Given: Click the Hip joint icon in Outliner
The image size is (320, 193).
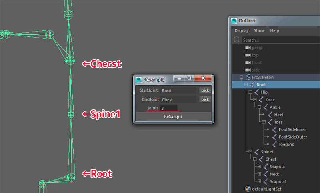Looking at the screenshot, I should 256,92.
